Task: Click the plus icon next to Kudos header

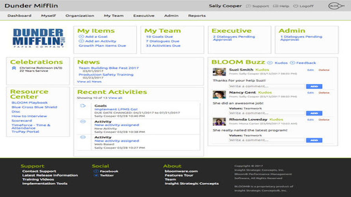Action: pos(270,63)
